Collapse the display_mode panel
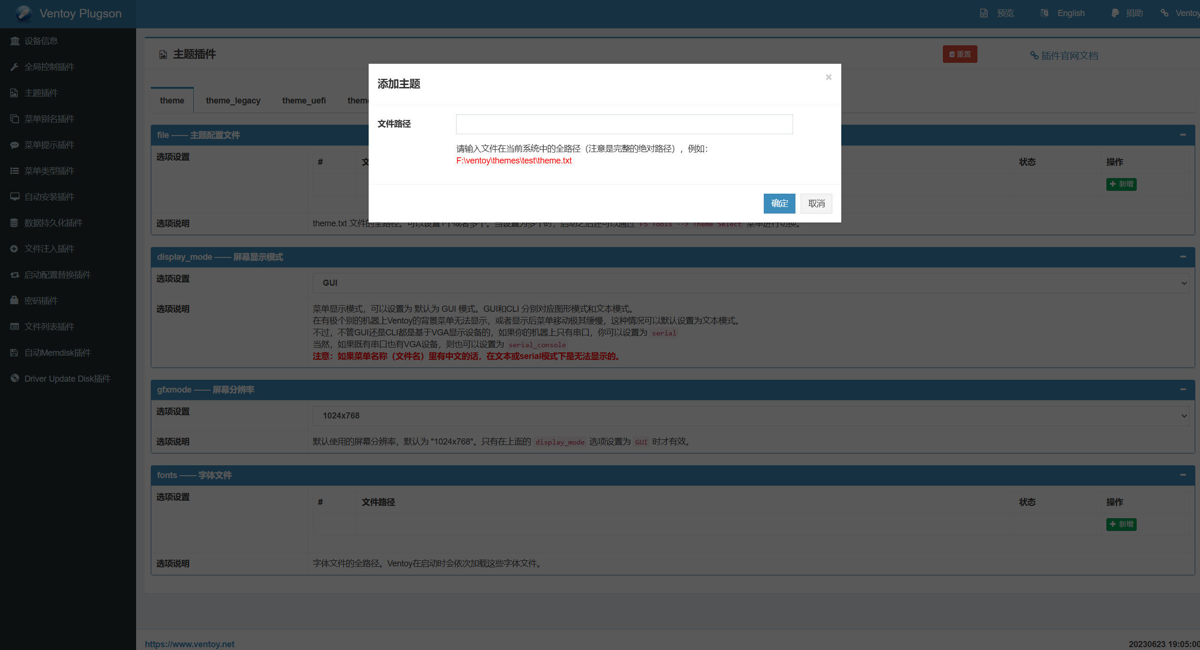The image size is (1200, 650). [x=1183, y=257]
